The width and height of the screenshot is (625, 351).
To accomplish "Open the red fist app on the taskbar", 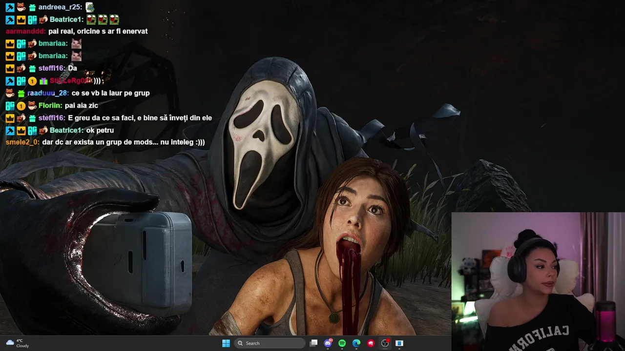I will point(371,343).
